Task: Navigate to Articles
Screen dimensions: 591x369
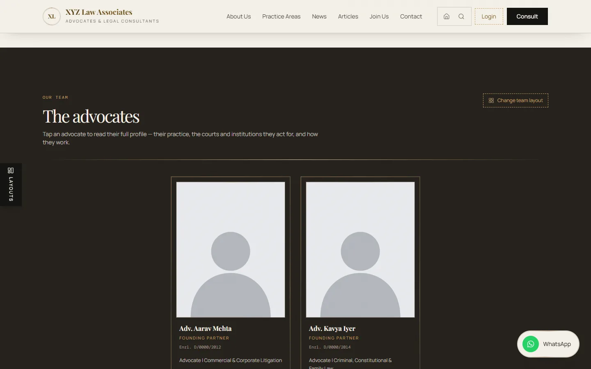Action: 348,16
